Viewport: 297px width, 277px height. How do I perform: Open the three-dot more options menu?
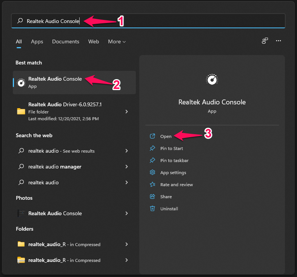279,41
